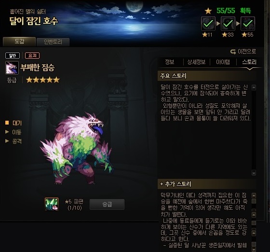Image resolution: width=270 pixels, height=252 pixels.
Task: Click the moon image in banner
Action: pos(135,6)
